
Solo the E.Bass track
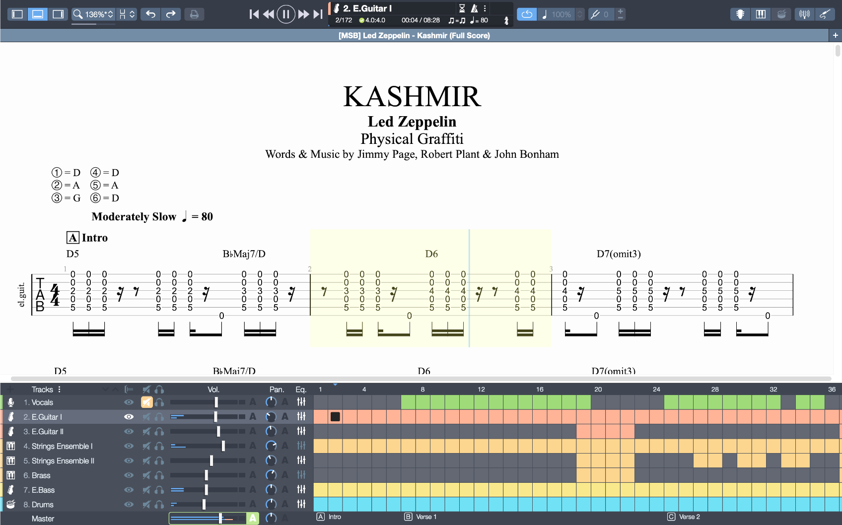click(159, 490)
